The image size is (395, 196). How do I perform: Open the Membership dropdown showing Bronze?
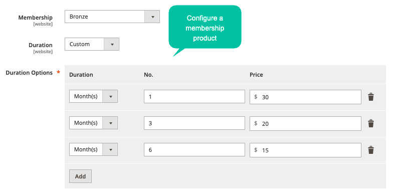point(112,17)
